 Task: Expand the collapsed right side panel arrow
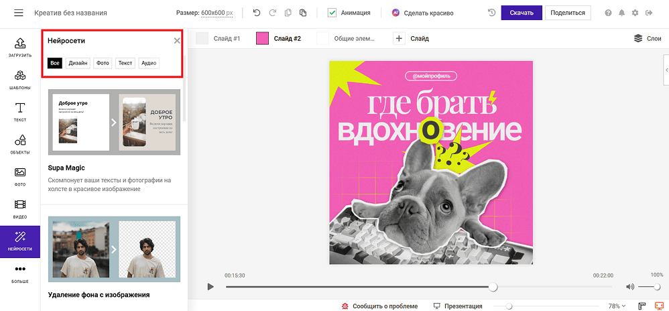(666, 70)
